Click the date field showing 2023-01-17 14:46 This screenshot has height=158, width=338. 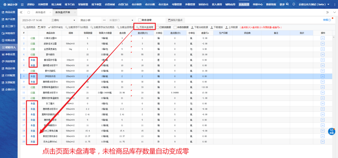[32, 20]
